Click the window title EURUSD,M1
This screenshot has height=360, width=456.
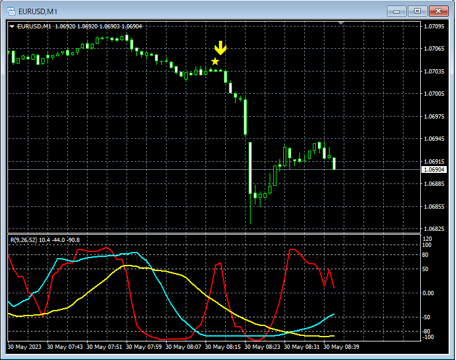coord(38,12)
